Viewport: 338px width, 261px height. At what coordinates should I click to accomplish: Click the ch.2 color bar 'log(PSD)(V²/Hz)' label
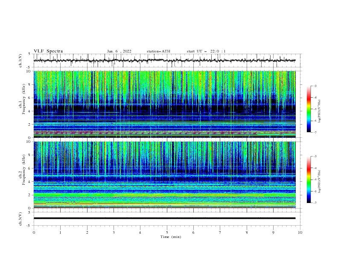[320, 182]
